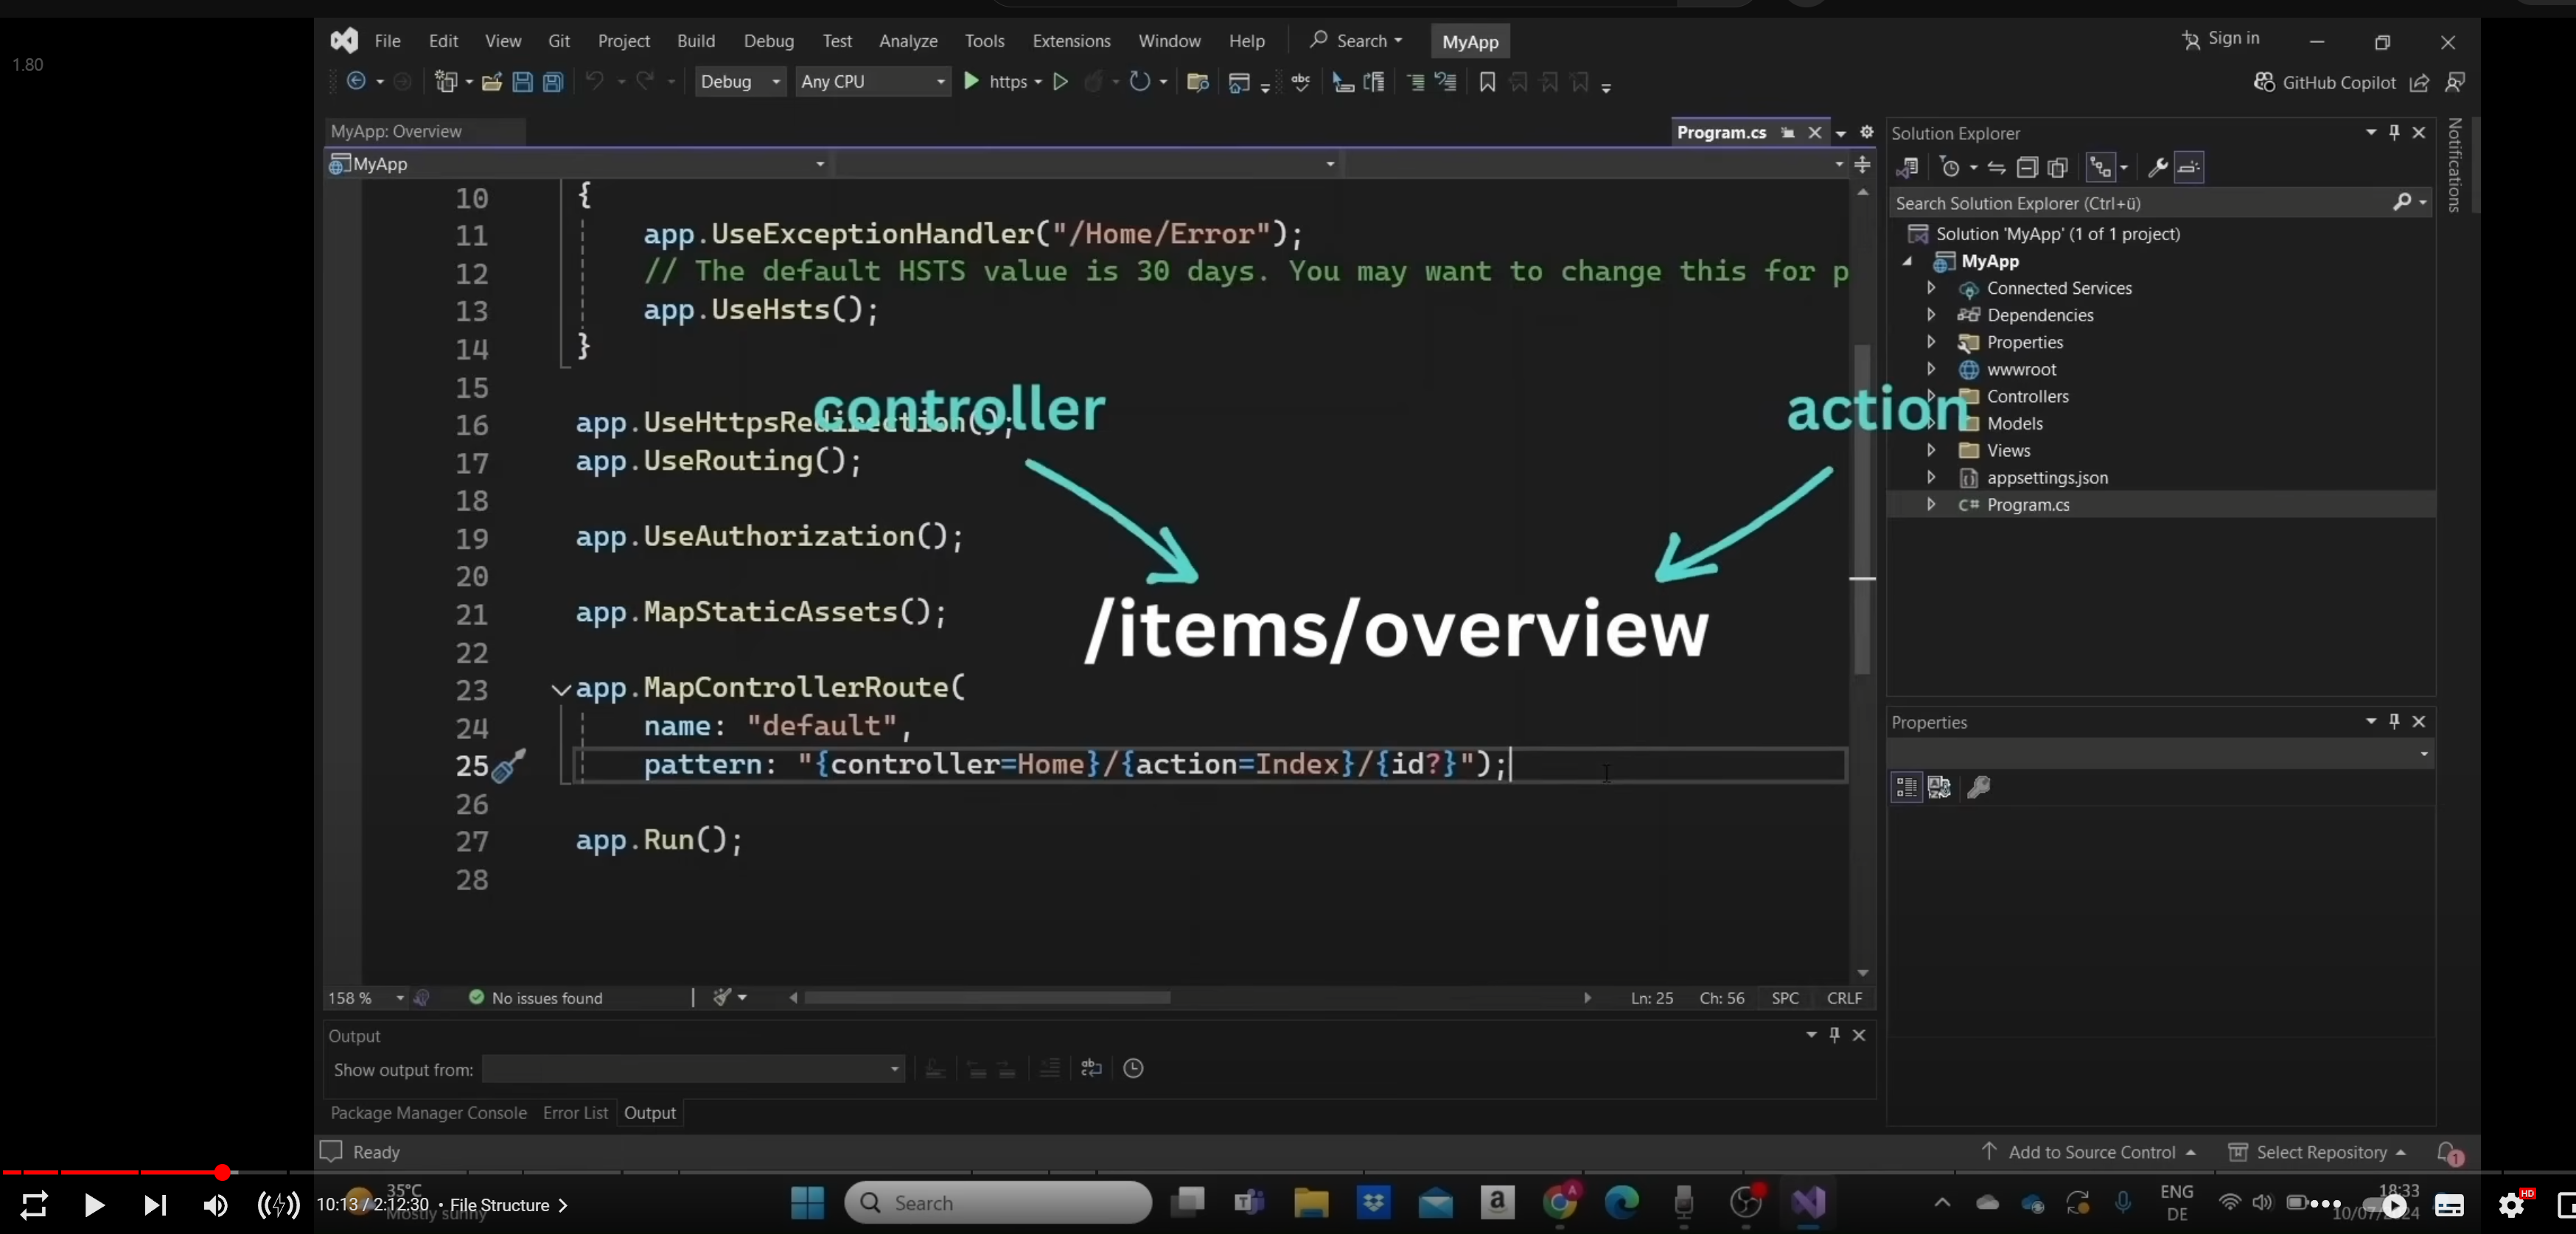Image resolution: width=2576 pixels, height=1234 pixels.
Task: Click the GitHub Copilot icon
Action: [x=2264, y=82]
